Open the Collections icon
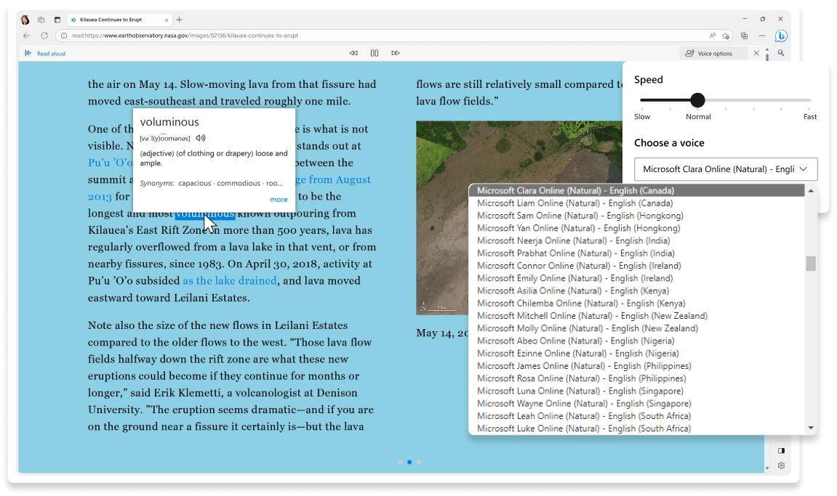Viewport: 837px width, 496px height. (x=744, y=36)
